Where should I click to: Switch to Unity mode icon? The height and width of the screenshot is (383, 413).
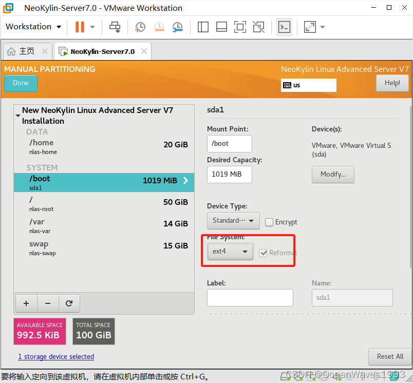tap(259, 27)
